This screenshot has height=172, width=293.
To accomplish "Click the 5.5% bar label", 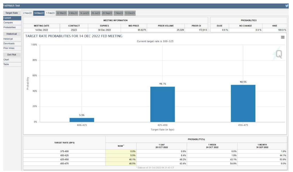I will (82, 115).
